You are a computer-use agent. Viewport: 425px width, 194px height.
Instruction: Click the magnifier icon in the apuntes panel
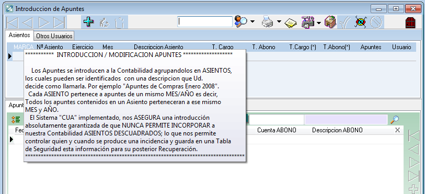click(x=394, y=119)
